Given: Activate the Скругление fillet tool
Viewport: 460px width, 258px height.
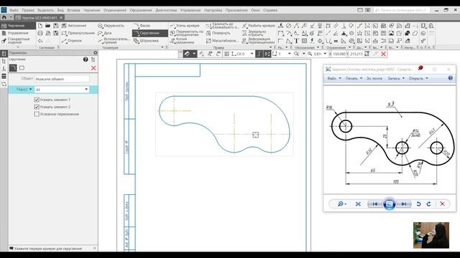Looking at the screenshot, I should [x=150, y=33].
